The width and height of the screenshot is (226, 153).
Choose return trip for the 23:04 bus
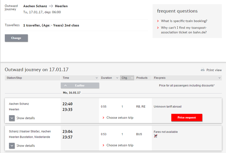(x=120, y=146)
